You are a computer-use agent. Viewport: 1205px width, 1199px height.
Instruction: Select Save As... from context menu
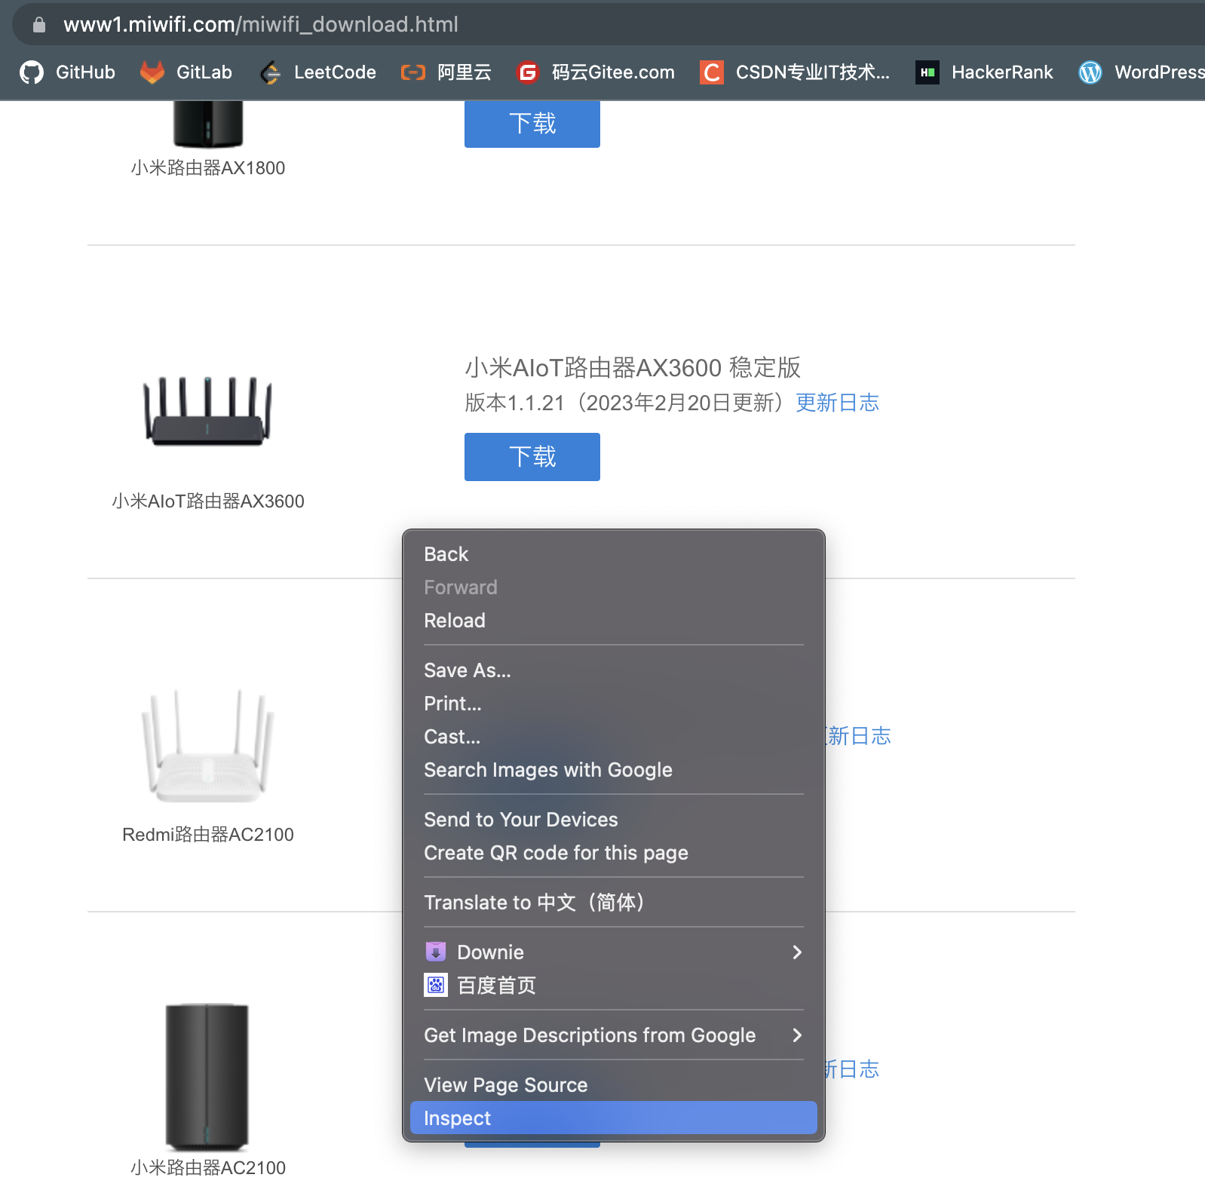614,670
